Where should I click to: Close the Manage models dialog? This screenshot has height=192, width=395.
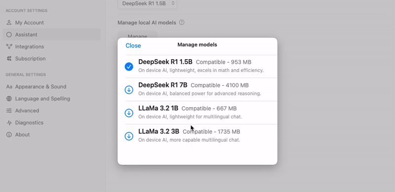click(x=133, y=45)
